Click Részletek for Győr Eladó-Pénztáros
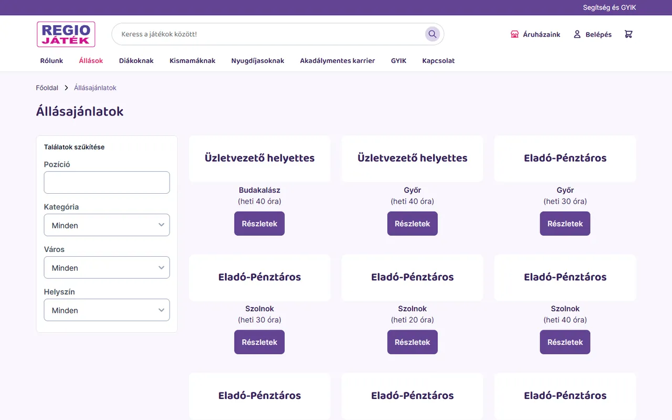The image size is (672, 420). point(565,224)
